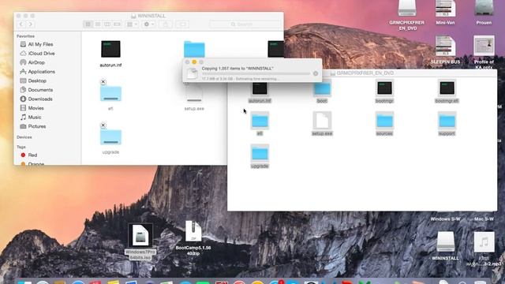Image resolution: width=505 pixels, height=284 pixels.
Task: Click the Edit Tags toolbar button
Action: tap(182, 24)
